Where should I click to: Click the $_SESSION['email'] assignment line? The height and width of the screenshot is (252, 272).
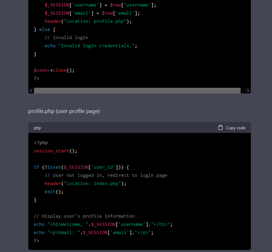point(92,13)
